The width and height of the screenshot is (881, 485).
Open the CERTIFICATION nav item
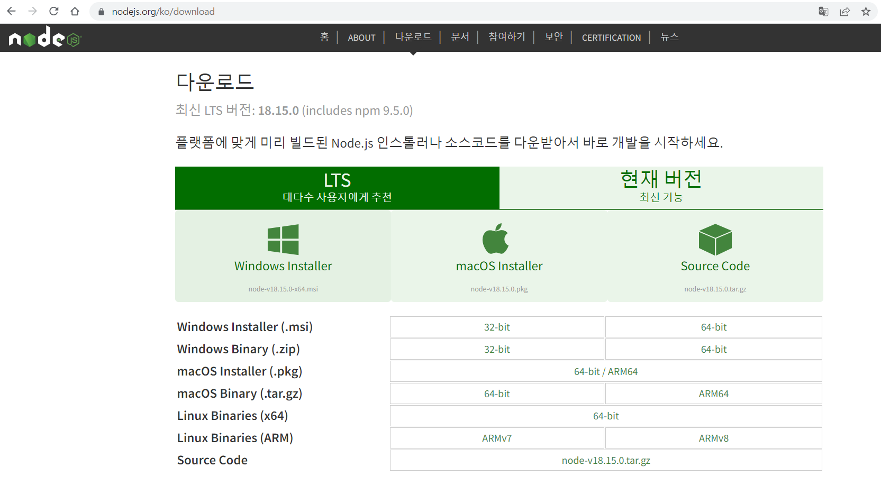coord(611,38)
